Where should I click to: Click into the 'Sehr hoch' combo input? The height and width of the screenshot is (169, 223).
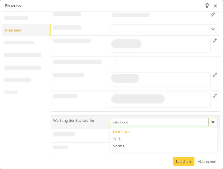coord(159,122)
